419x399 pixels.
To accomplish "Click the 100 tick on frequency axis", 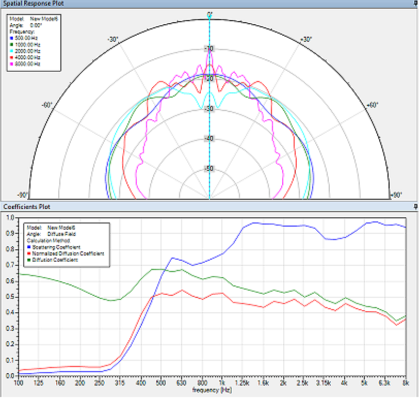I will [19, 383].
